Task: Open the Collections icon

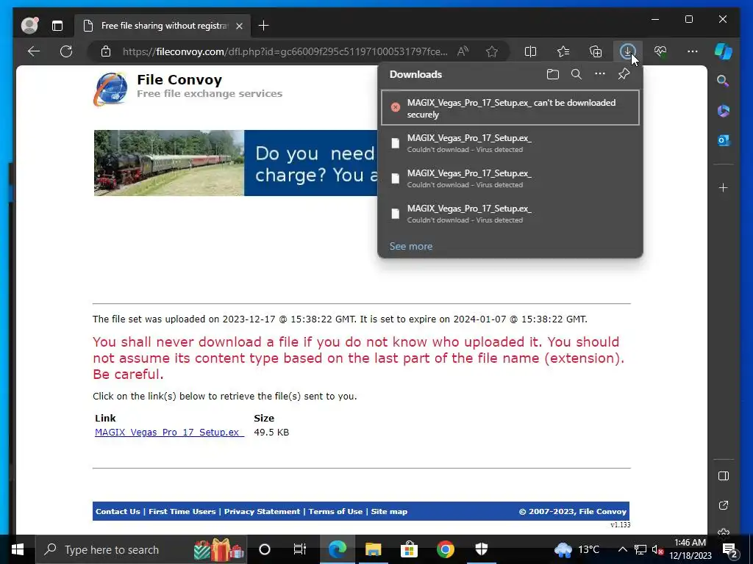Action: 596,51
